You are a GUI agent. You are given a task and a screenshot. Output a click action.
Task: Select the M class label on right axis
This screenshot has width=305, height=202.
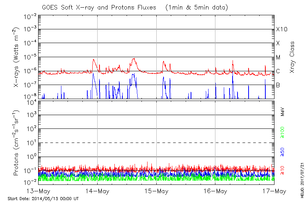coord(278,58)
